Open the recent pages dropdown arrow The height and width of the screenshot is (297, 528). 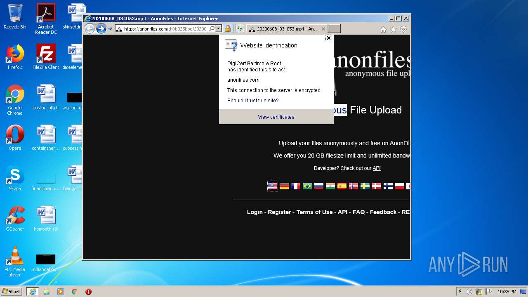[x=110, y=29]
